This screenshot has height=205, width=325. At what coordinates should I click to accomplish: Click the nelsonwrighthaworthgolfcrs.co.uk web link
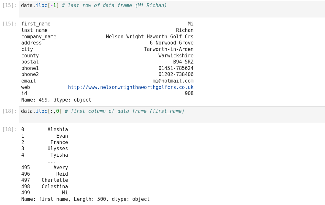tap(131, 87)
